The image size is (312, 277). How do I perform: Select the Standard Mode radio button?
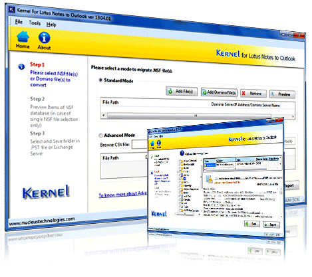coord(100,80)
